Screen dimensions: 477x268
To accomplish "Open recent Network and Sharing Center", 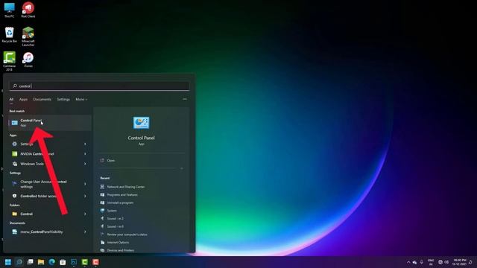I will point(126,187).
